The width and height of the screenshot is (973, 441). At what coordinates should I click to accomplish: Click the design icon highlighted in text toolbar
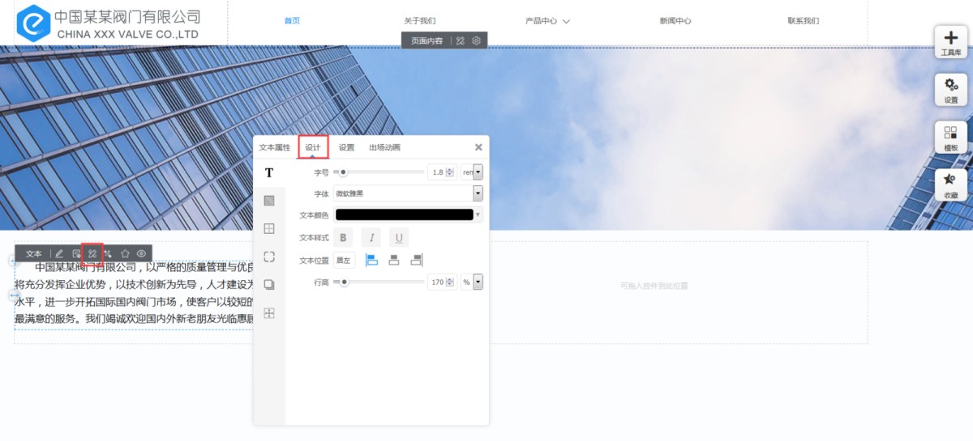[92, 254]
